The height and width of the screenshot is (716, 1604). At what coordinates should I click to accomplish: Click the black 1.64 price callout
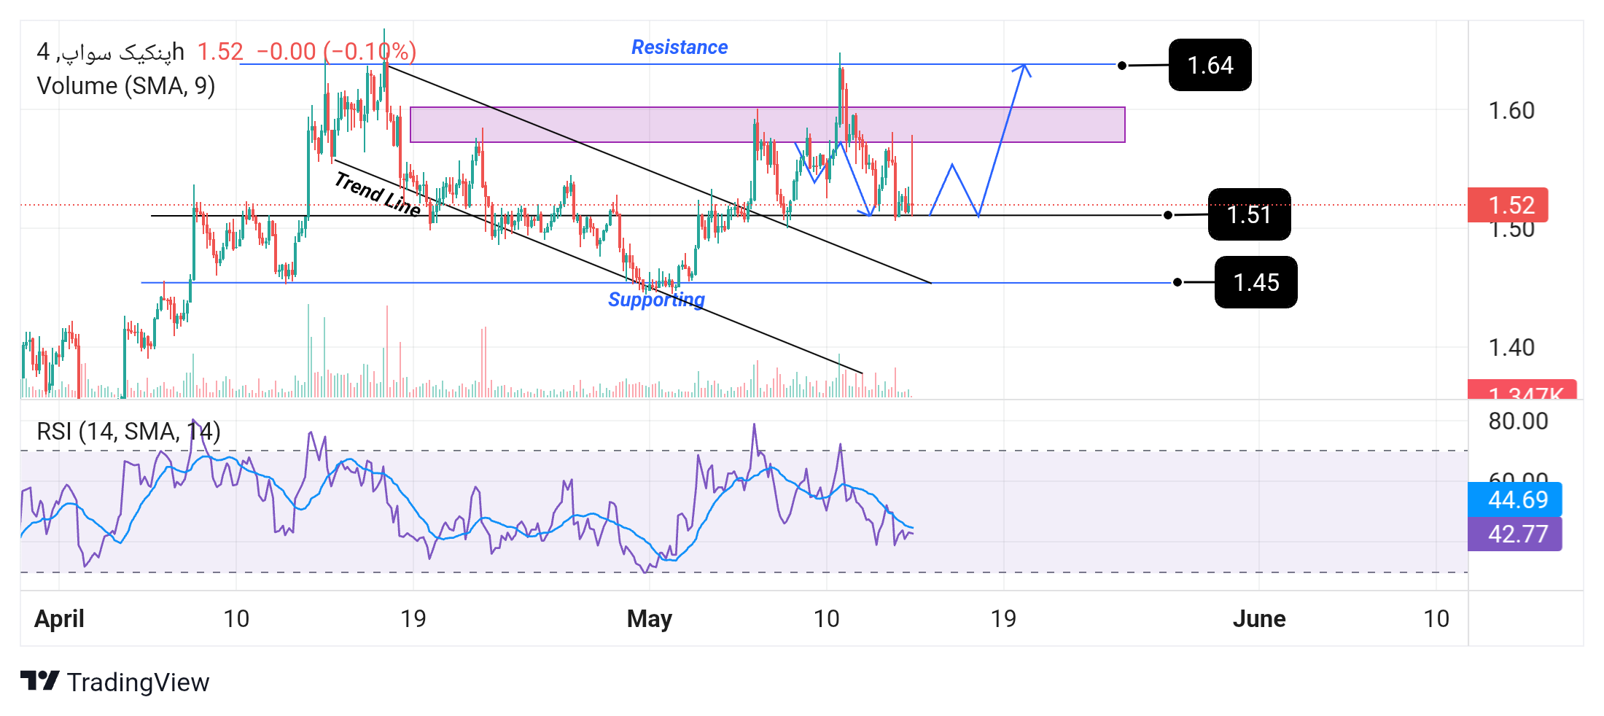coord(1210,65)
